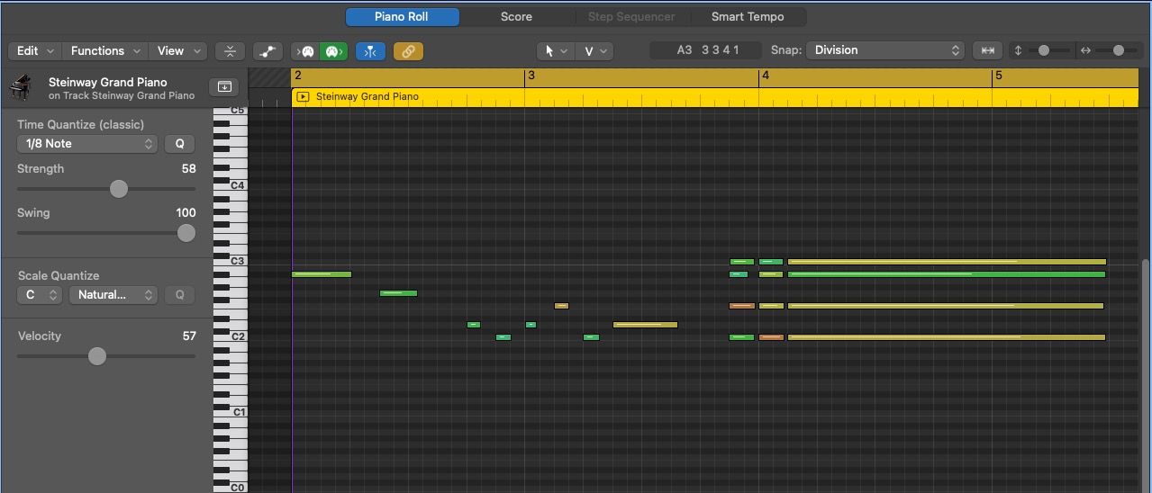Switch to the Piano Roll tab
The height and width of the screenshot is (493, 1152).
403,16
